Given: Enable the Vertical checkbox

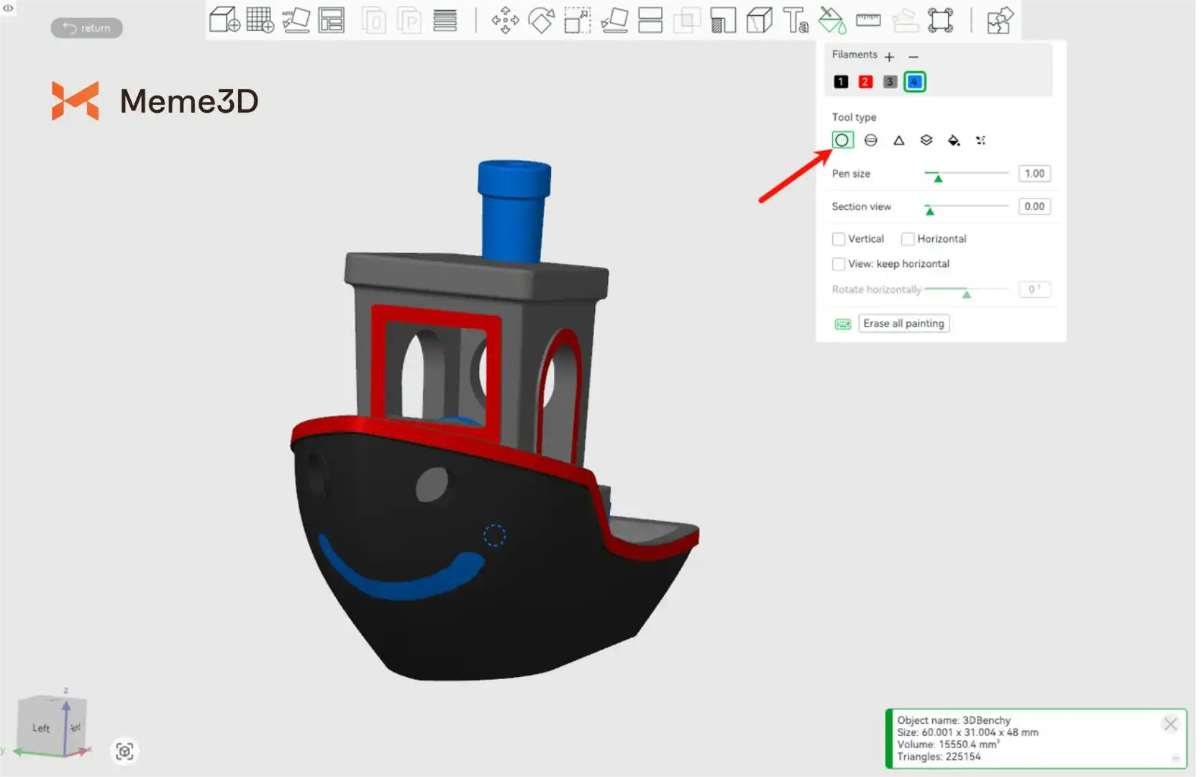Looking at the screenshot, I should pos(839,239).
